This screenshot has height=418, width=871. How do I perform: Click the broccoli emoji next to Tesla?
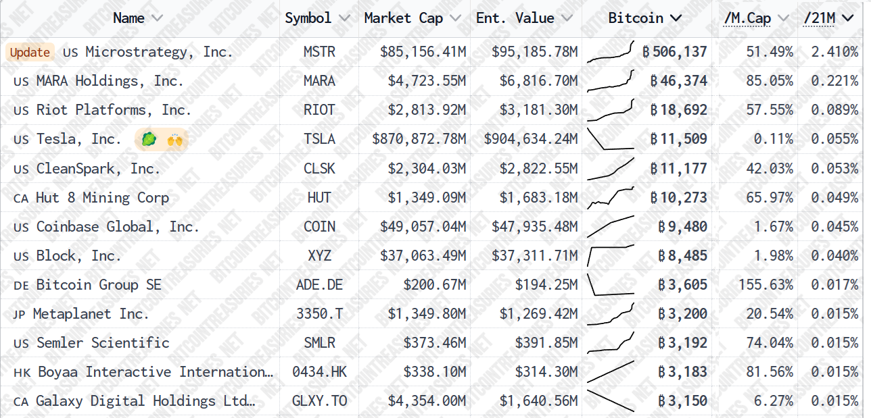tap(149, 140)
